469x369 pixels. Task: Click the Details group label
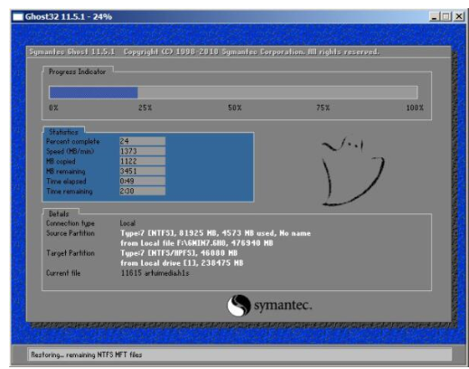(x=59, y=213)
